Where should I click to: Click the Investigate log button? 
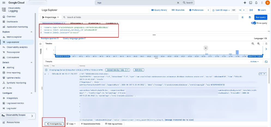pos(54,124)
